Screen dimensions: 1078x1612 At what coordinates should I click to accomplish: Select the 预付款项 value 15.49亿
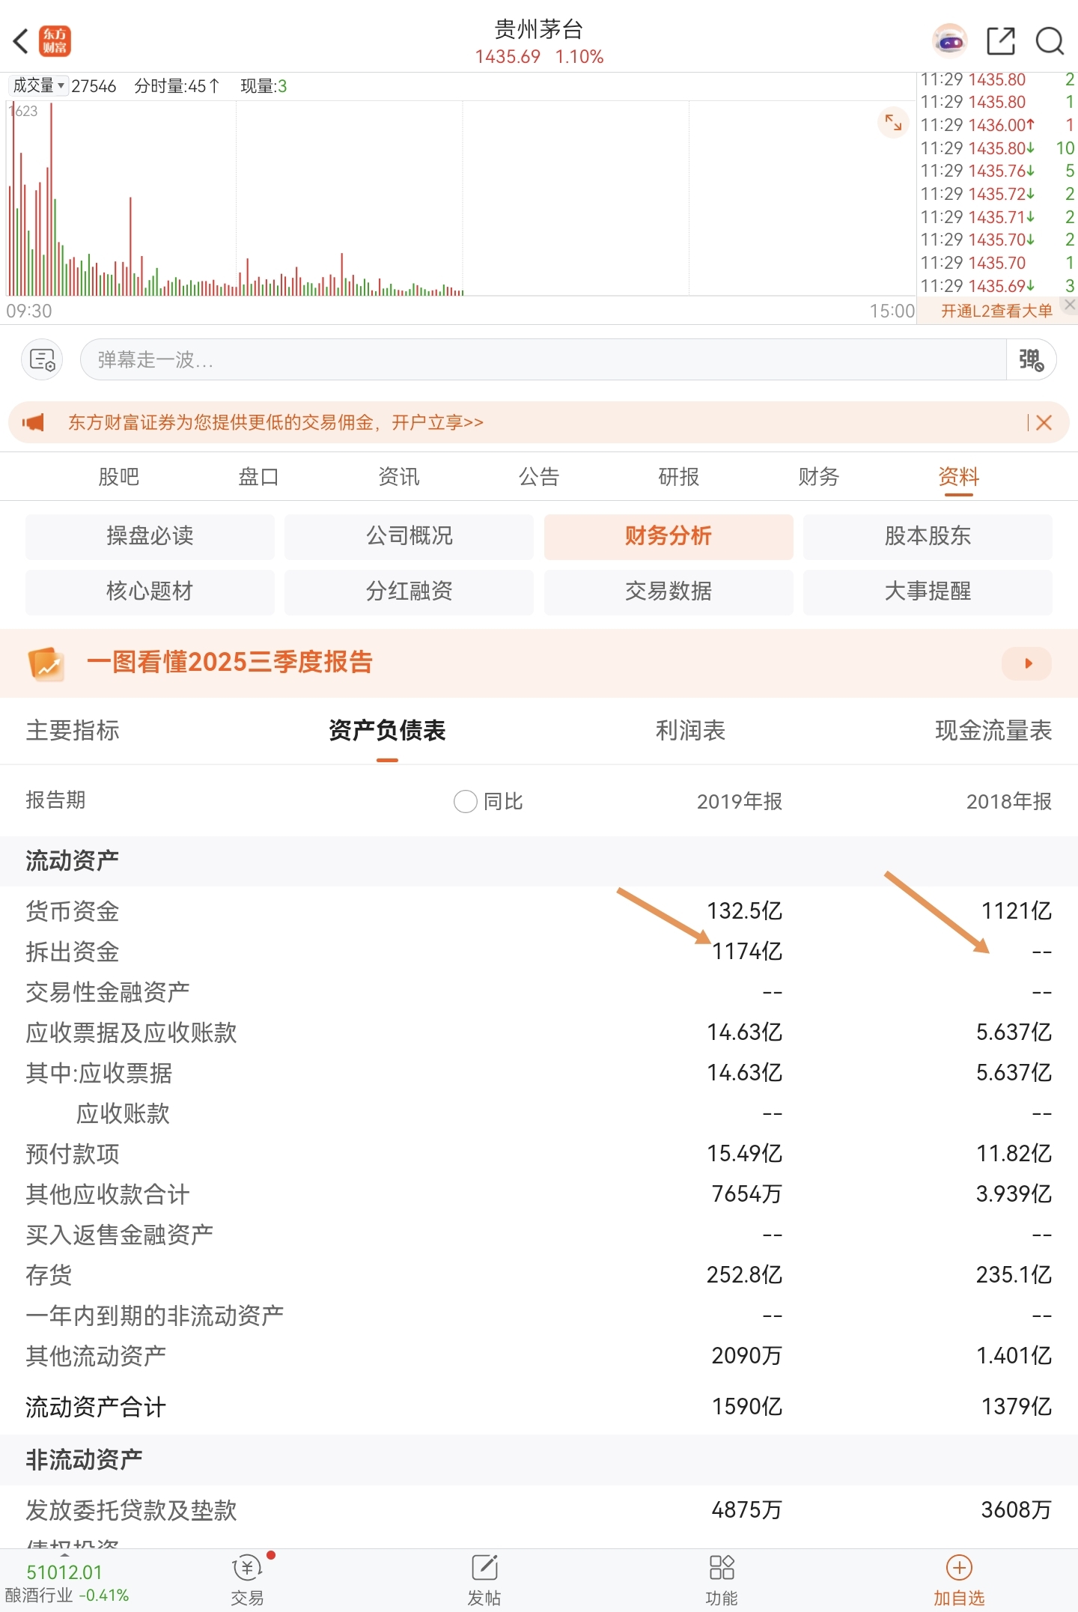[x=745, y=1154]
